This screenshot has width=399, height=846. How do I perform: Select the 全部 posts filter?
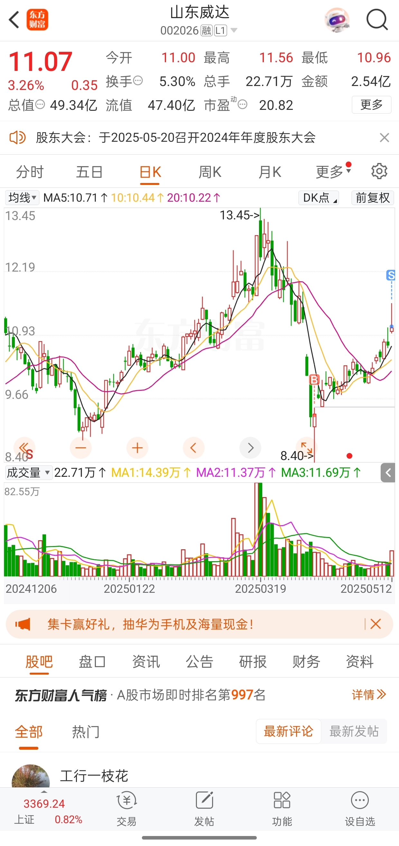[x=29, y=732]
